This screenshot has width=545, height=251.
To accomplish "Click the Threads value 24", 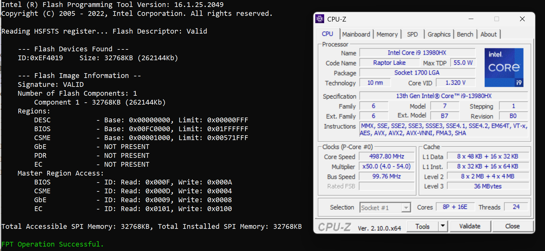I will pyautogui.click(x=516, y=207).
